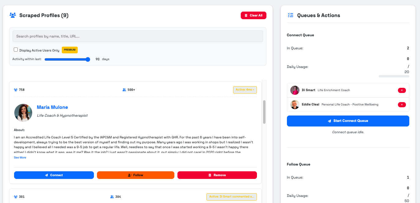Click the Clear All button
Screen dimensions: 420x203
[x=254, y=15]
